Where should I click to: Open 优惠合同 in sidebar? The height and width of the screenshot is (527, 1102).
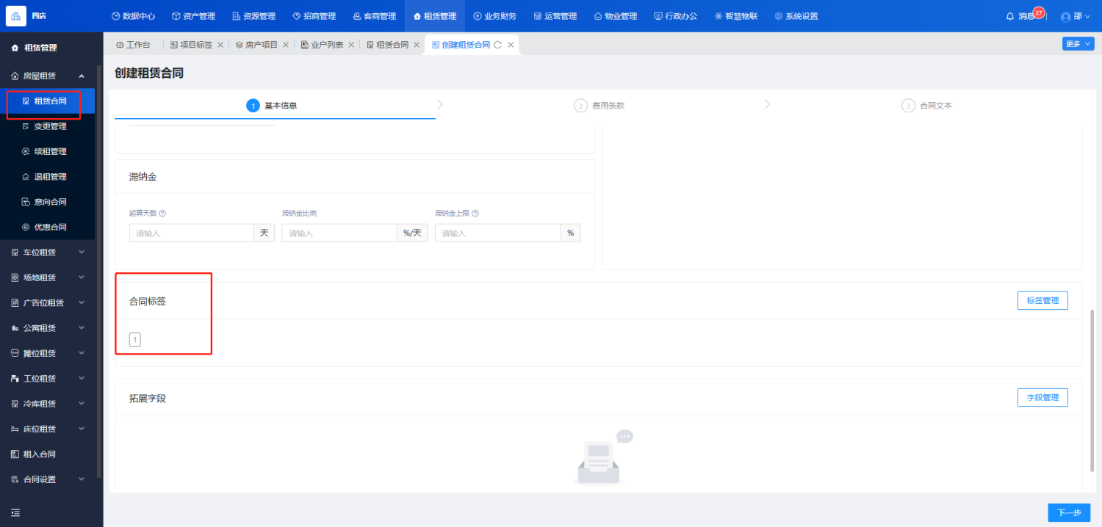click(x=48, y=227)
